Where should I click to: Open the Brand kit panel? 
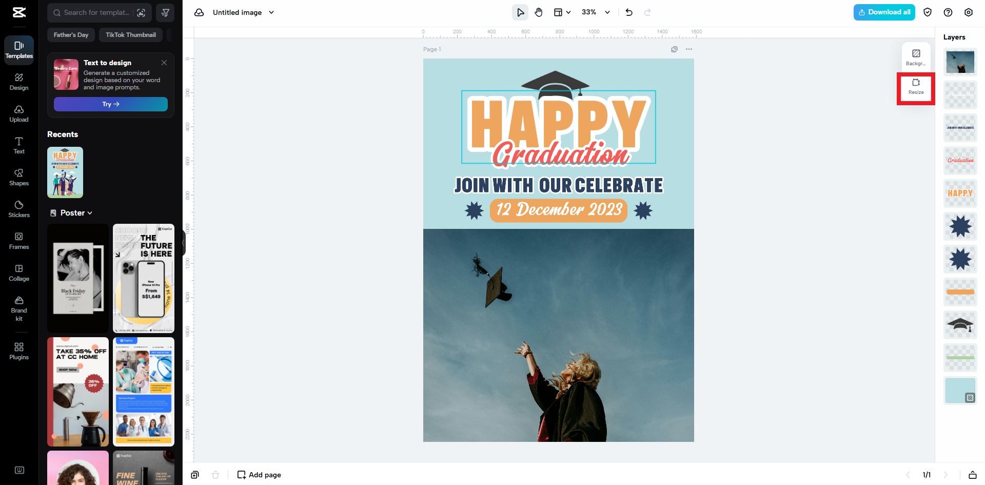(x=18, y=309)
